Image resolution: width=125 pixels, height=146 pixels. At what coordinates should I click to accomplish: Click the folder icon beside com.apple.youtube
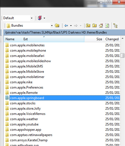tap(7, 124)
